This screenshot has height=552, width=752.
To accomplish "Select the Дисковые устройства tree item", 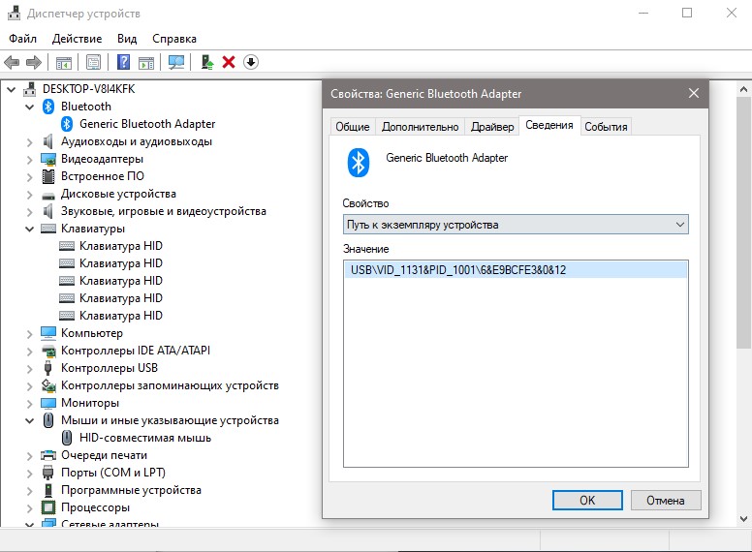I will point(118,194).
